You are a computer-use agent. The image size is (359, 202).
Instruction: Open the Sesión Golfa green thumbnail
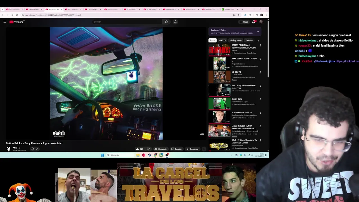pos(219,104)
